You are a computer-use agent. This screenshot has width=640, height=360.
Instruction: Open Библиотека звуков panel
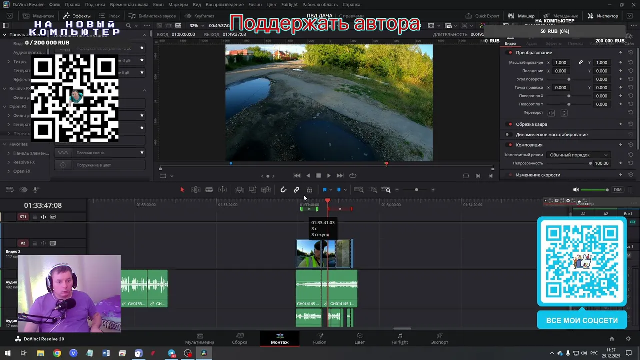(152, 16)
